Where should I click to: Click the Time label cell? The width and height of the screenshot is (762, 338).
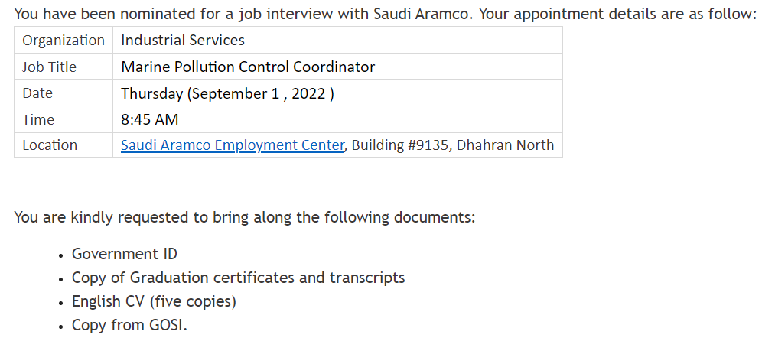63,119
